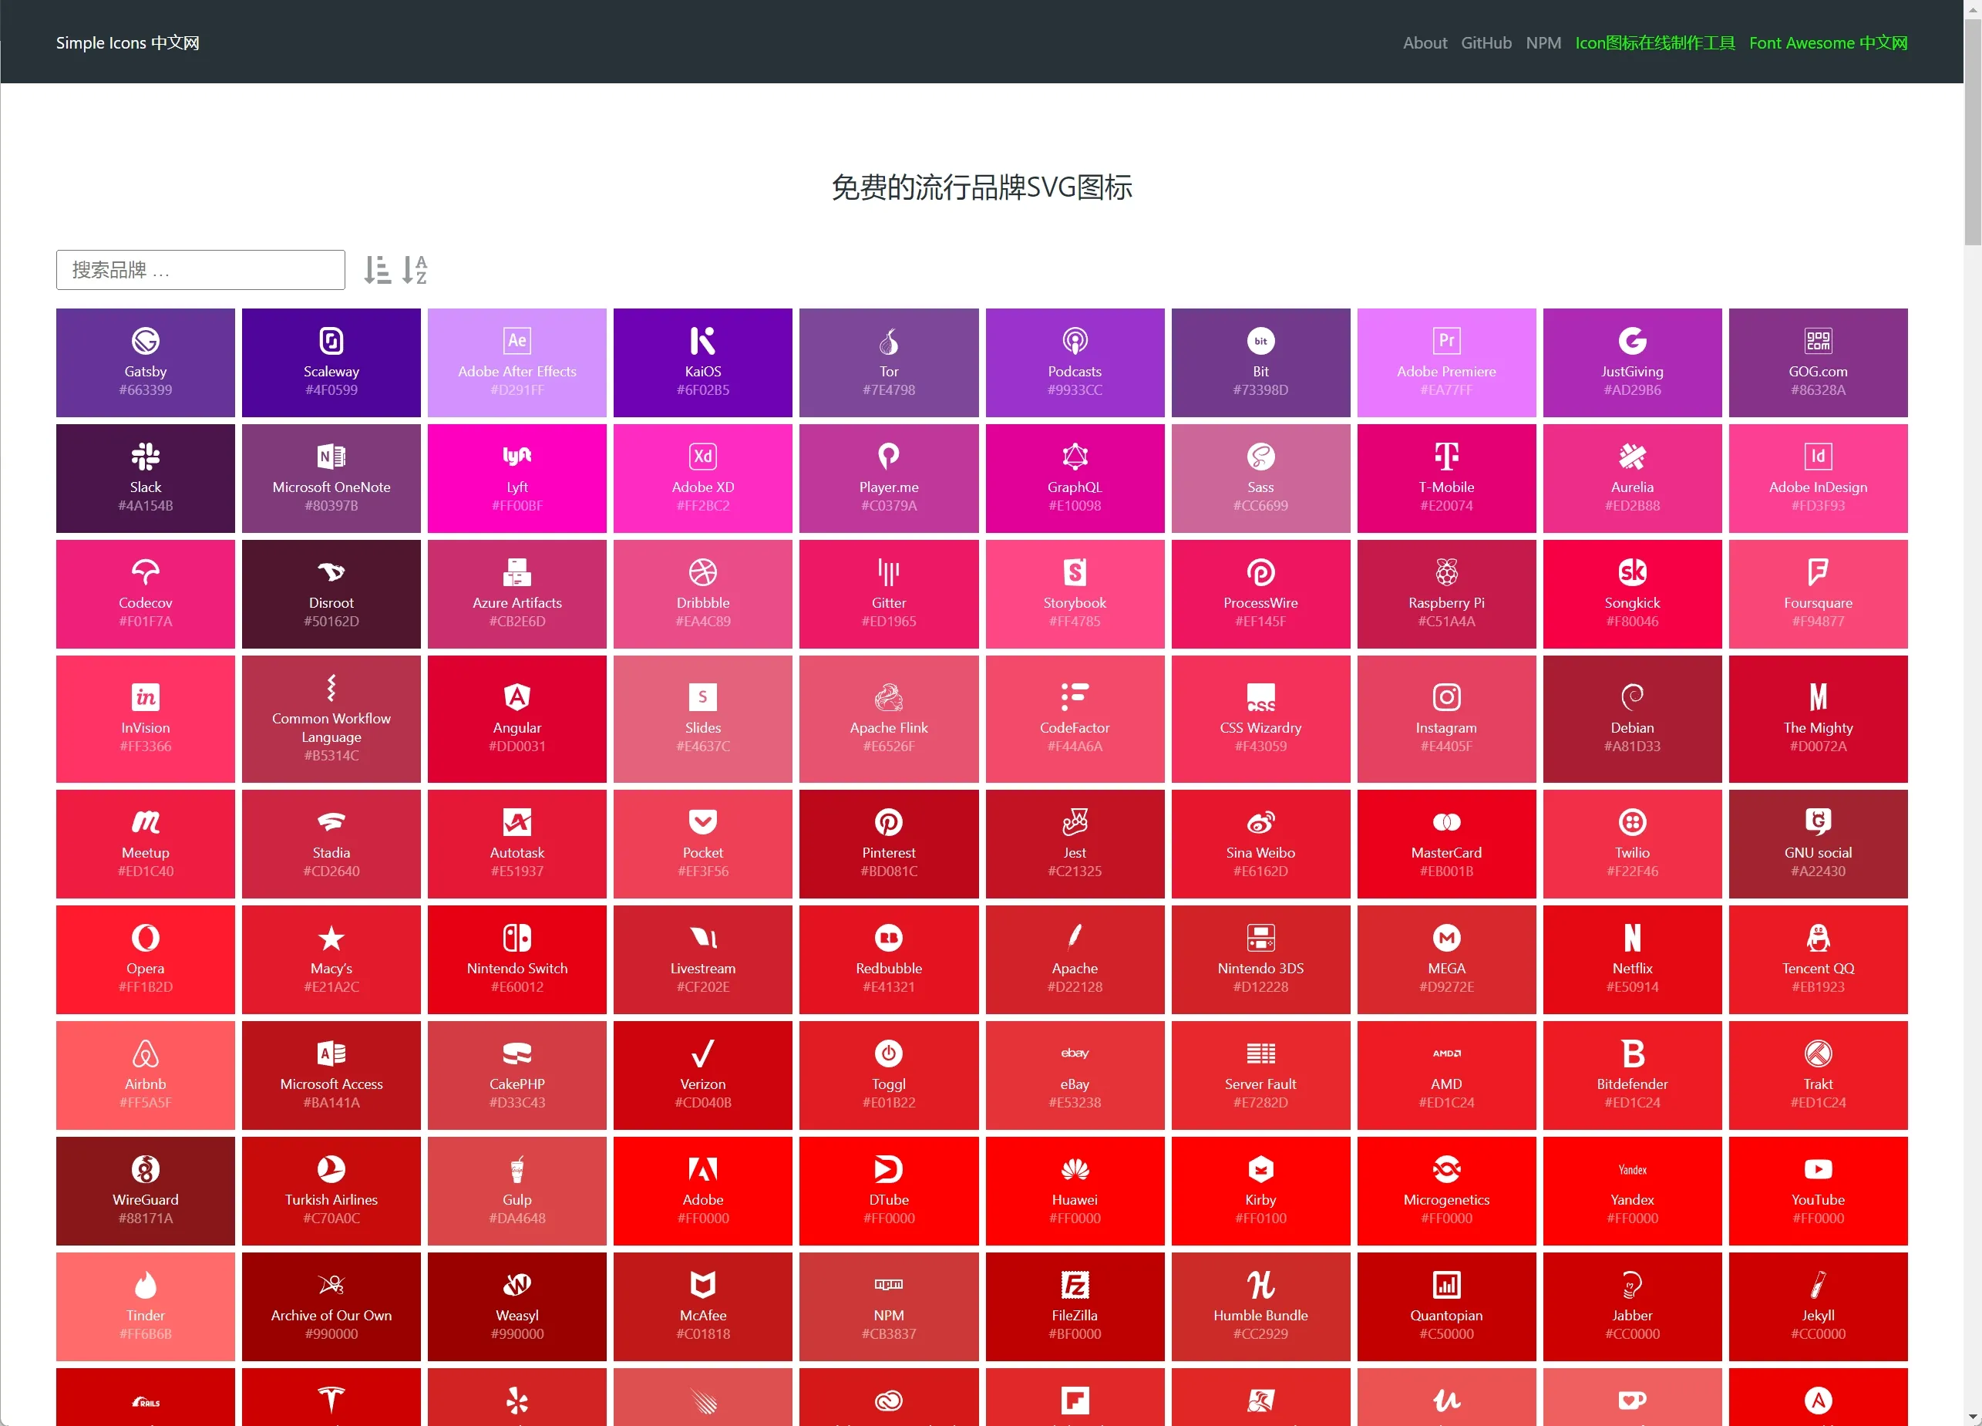
Task: Click the Common Workflow Language tile
Action: coord(331,719)
